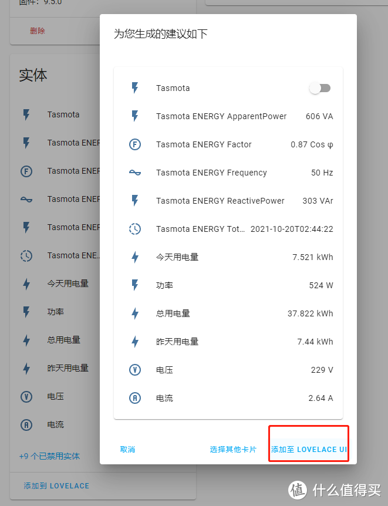Viewport: 388px width, 506px height.
Task: Click lightning icon beside 昨天用电量 in background list
Action: [26, 368]
